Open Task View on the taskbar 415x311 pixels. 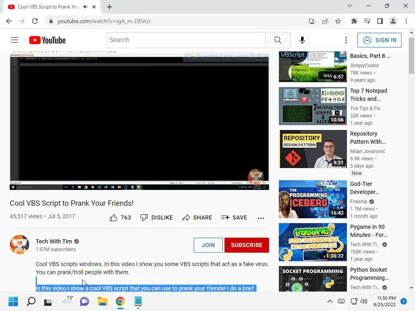48,301
